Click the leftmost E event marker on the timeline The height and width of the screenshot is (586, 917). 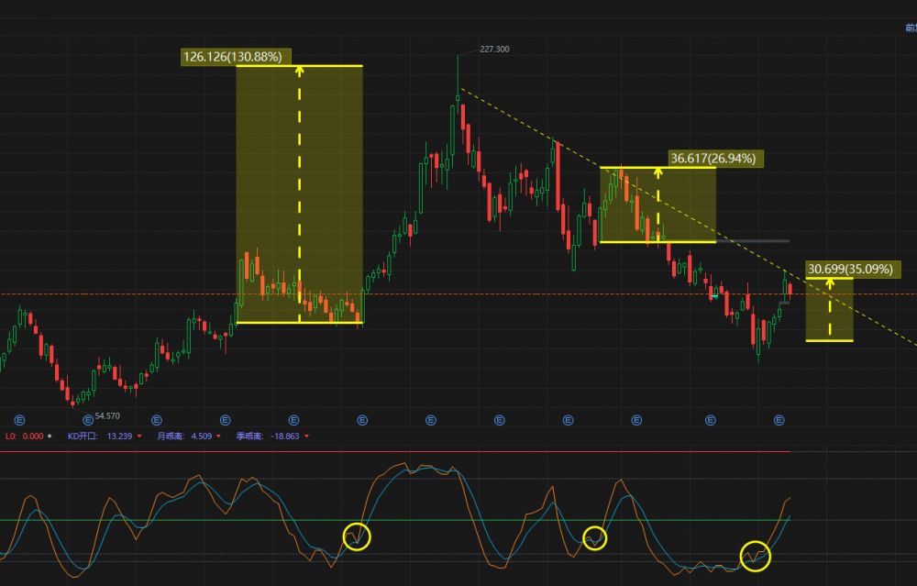pos(19,420)
